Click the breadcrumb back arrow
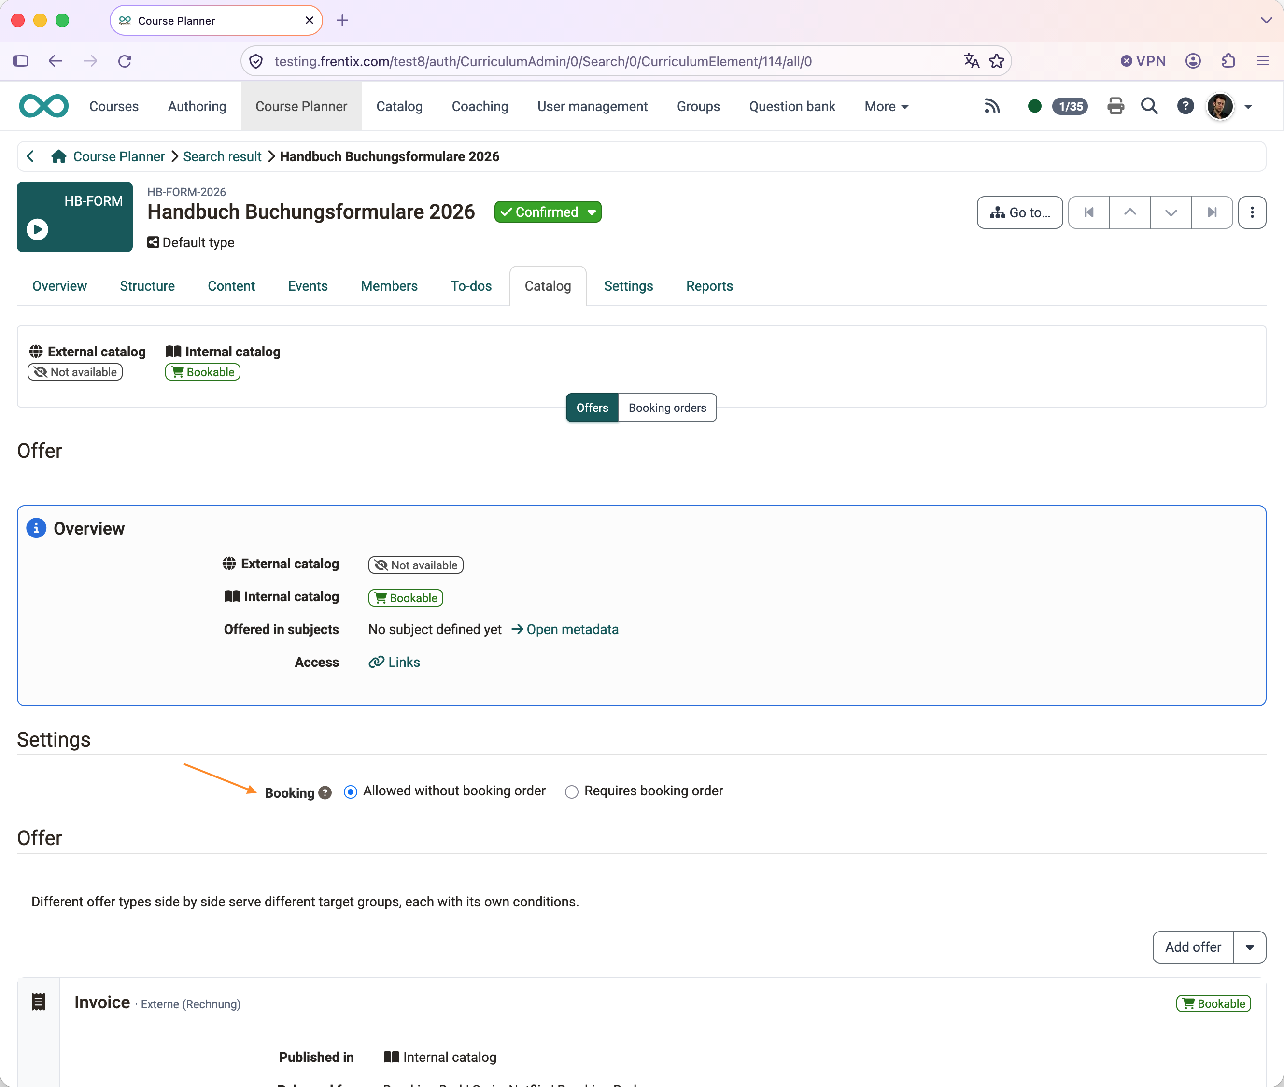The width and height of the screenshot is (1284, 1087). tap(30, 156)
